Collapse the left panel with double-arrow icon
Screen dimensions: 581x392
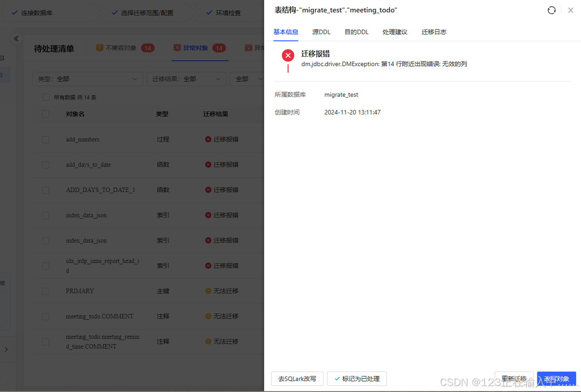(x=16, y=39)
